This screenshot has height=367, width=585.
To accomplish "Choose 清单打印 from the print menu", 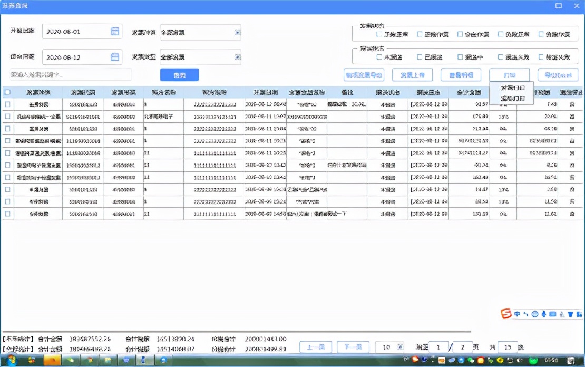I will 513,98.
